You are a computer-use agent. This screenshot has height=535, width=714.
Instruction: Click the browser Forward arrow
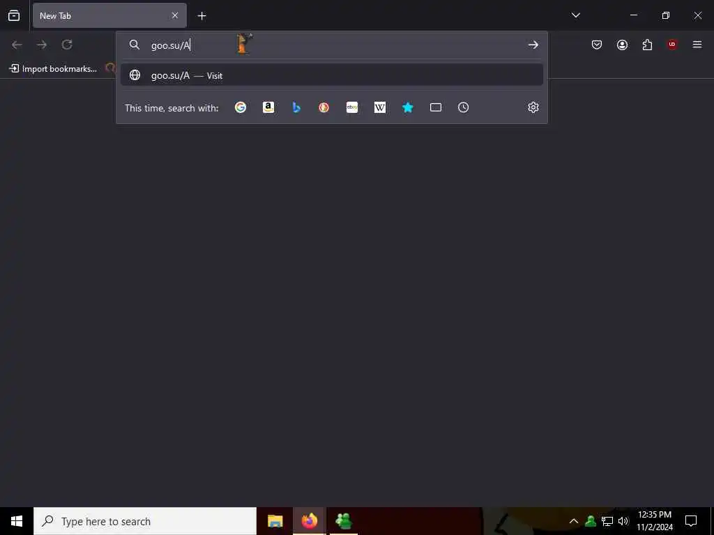[42, 45]
